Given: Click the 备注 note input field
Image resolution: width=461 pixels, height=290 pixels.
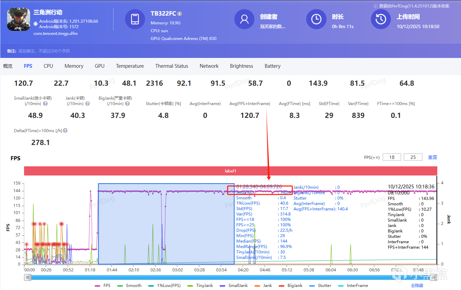Looking at the screenshot, I should click(44, 51).
